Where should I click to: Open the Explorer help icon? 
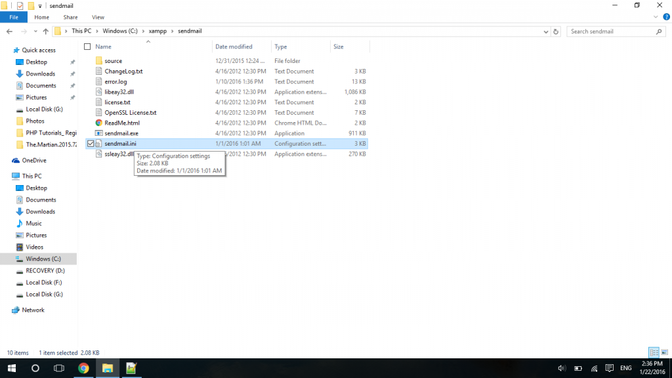point(666,17)
